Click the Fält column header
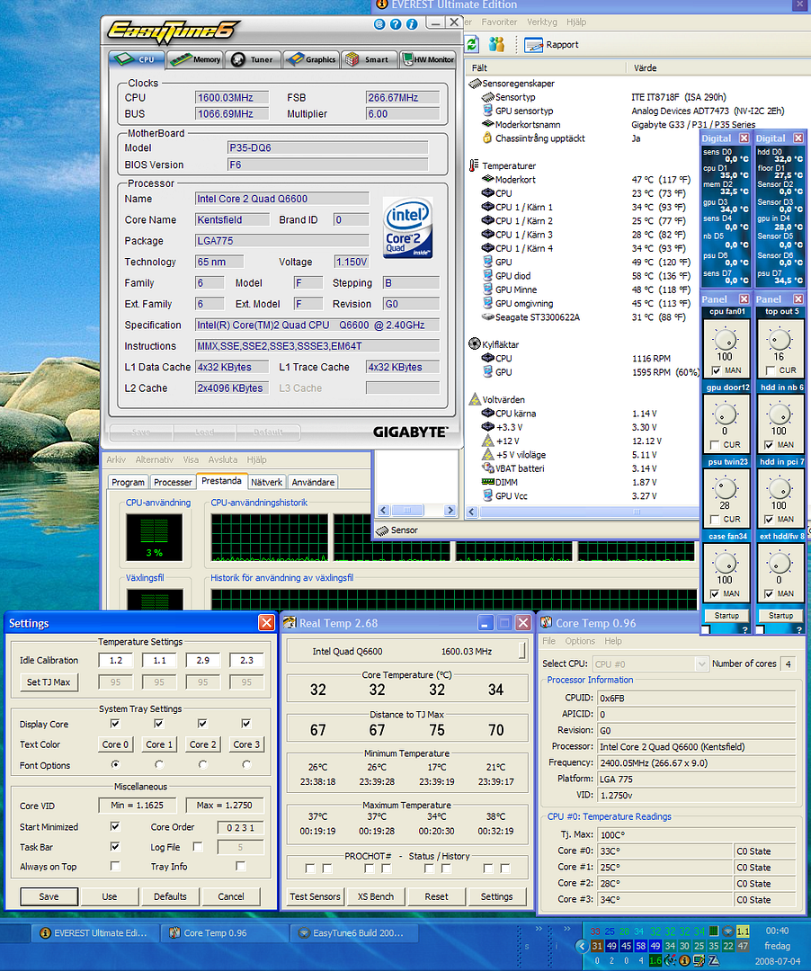Image resolution: width=811 pixels, height=971 pixels. (479, 67)
